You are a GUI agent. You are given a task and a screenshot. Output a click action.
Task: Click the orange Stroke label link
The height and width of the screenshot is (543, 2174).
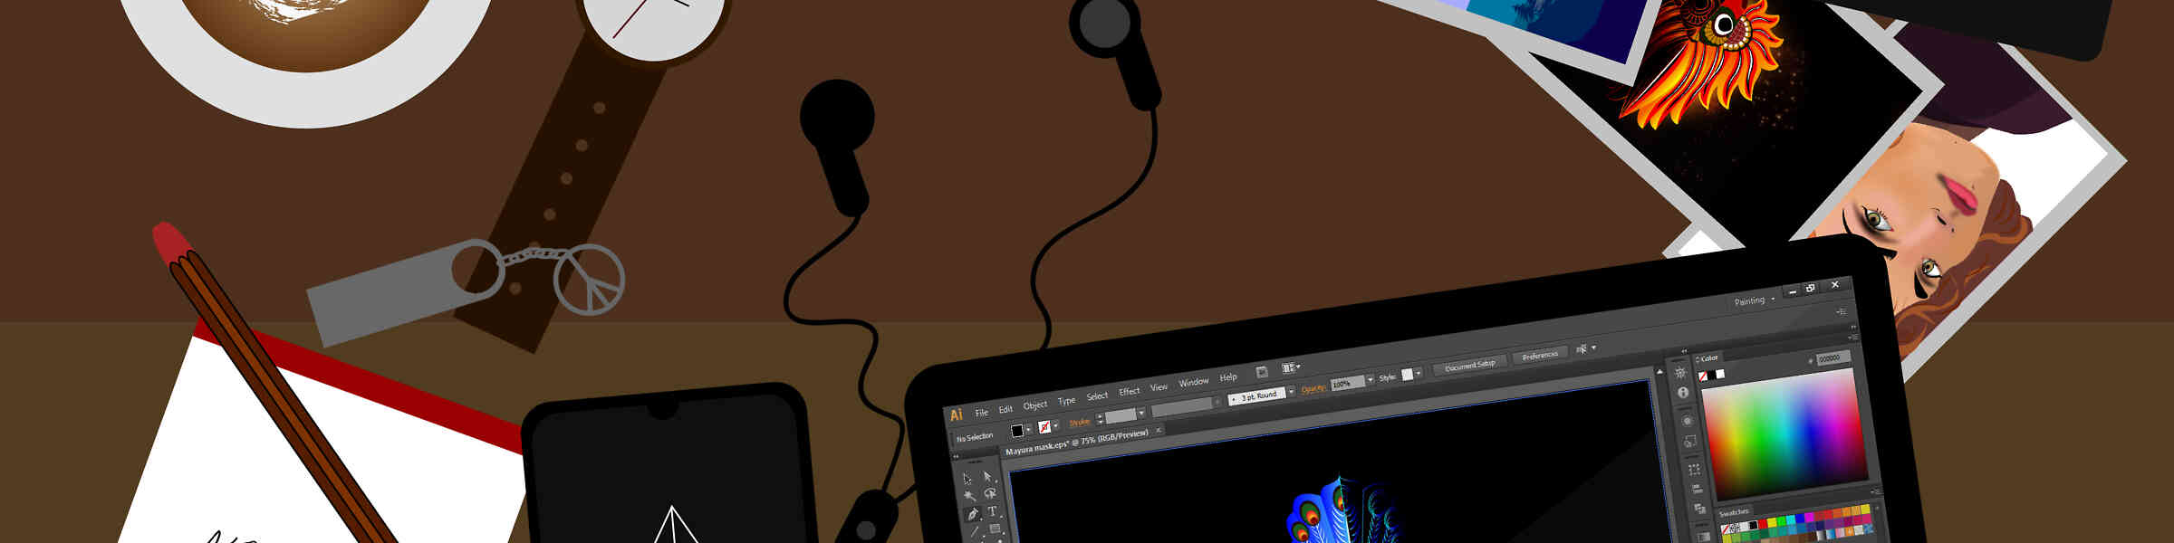(x=1080, y=422)
